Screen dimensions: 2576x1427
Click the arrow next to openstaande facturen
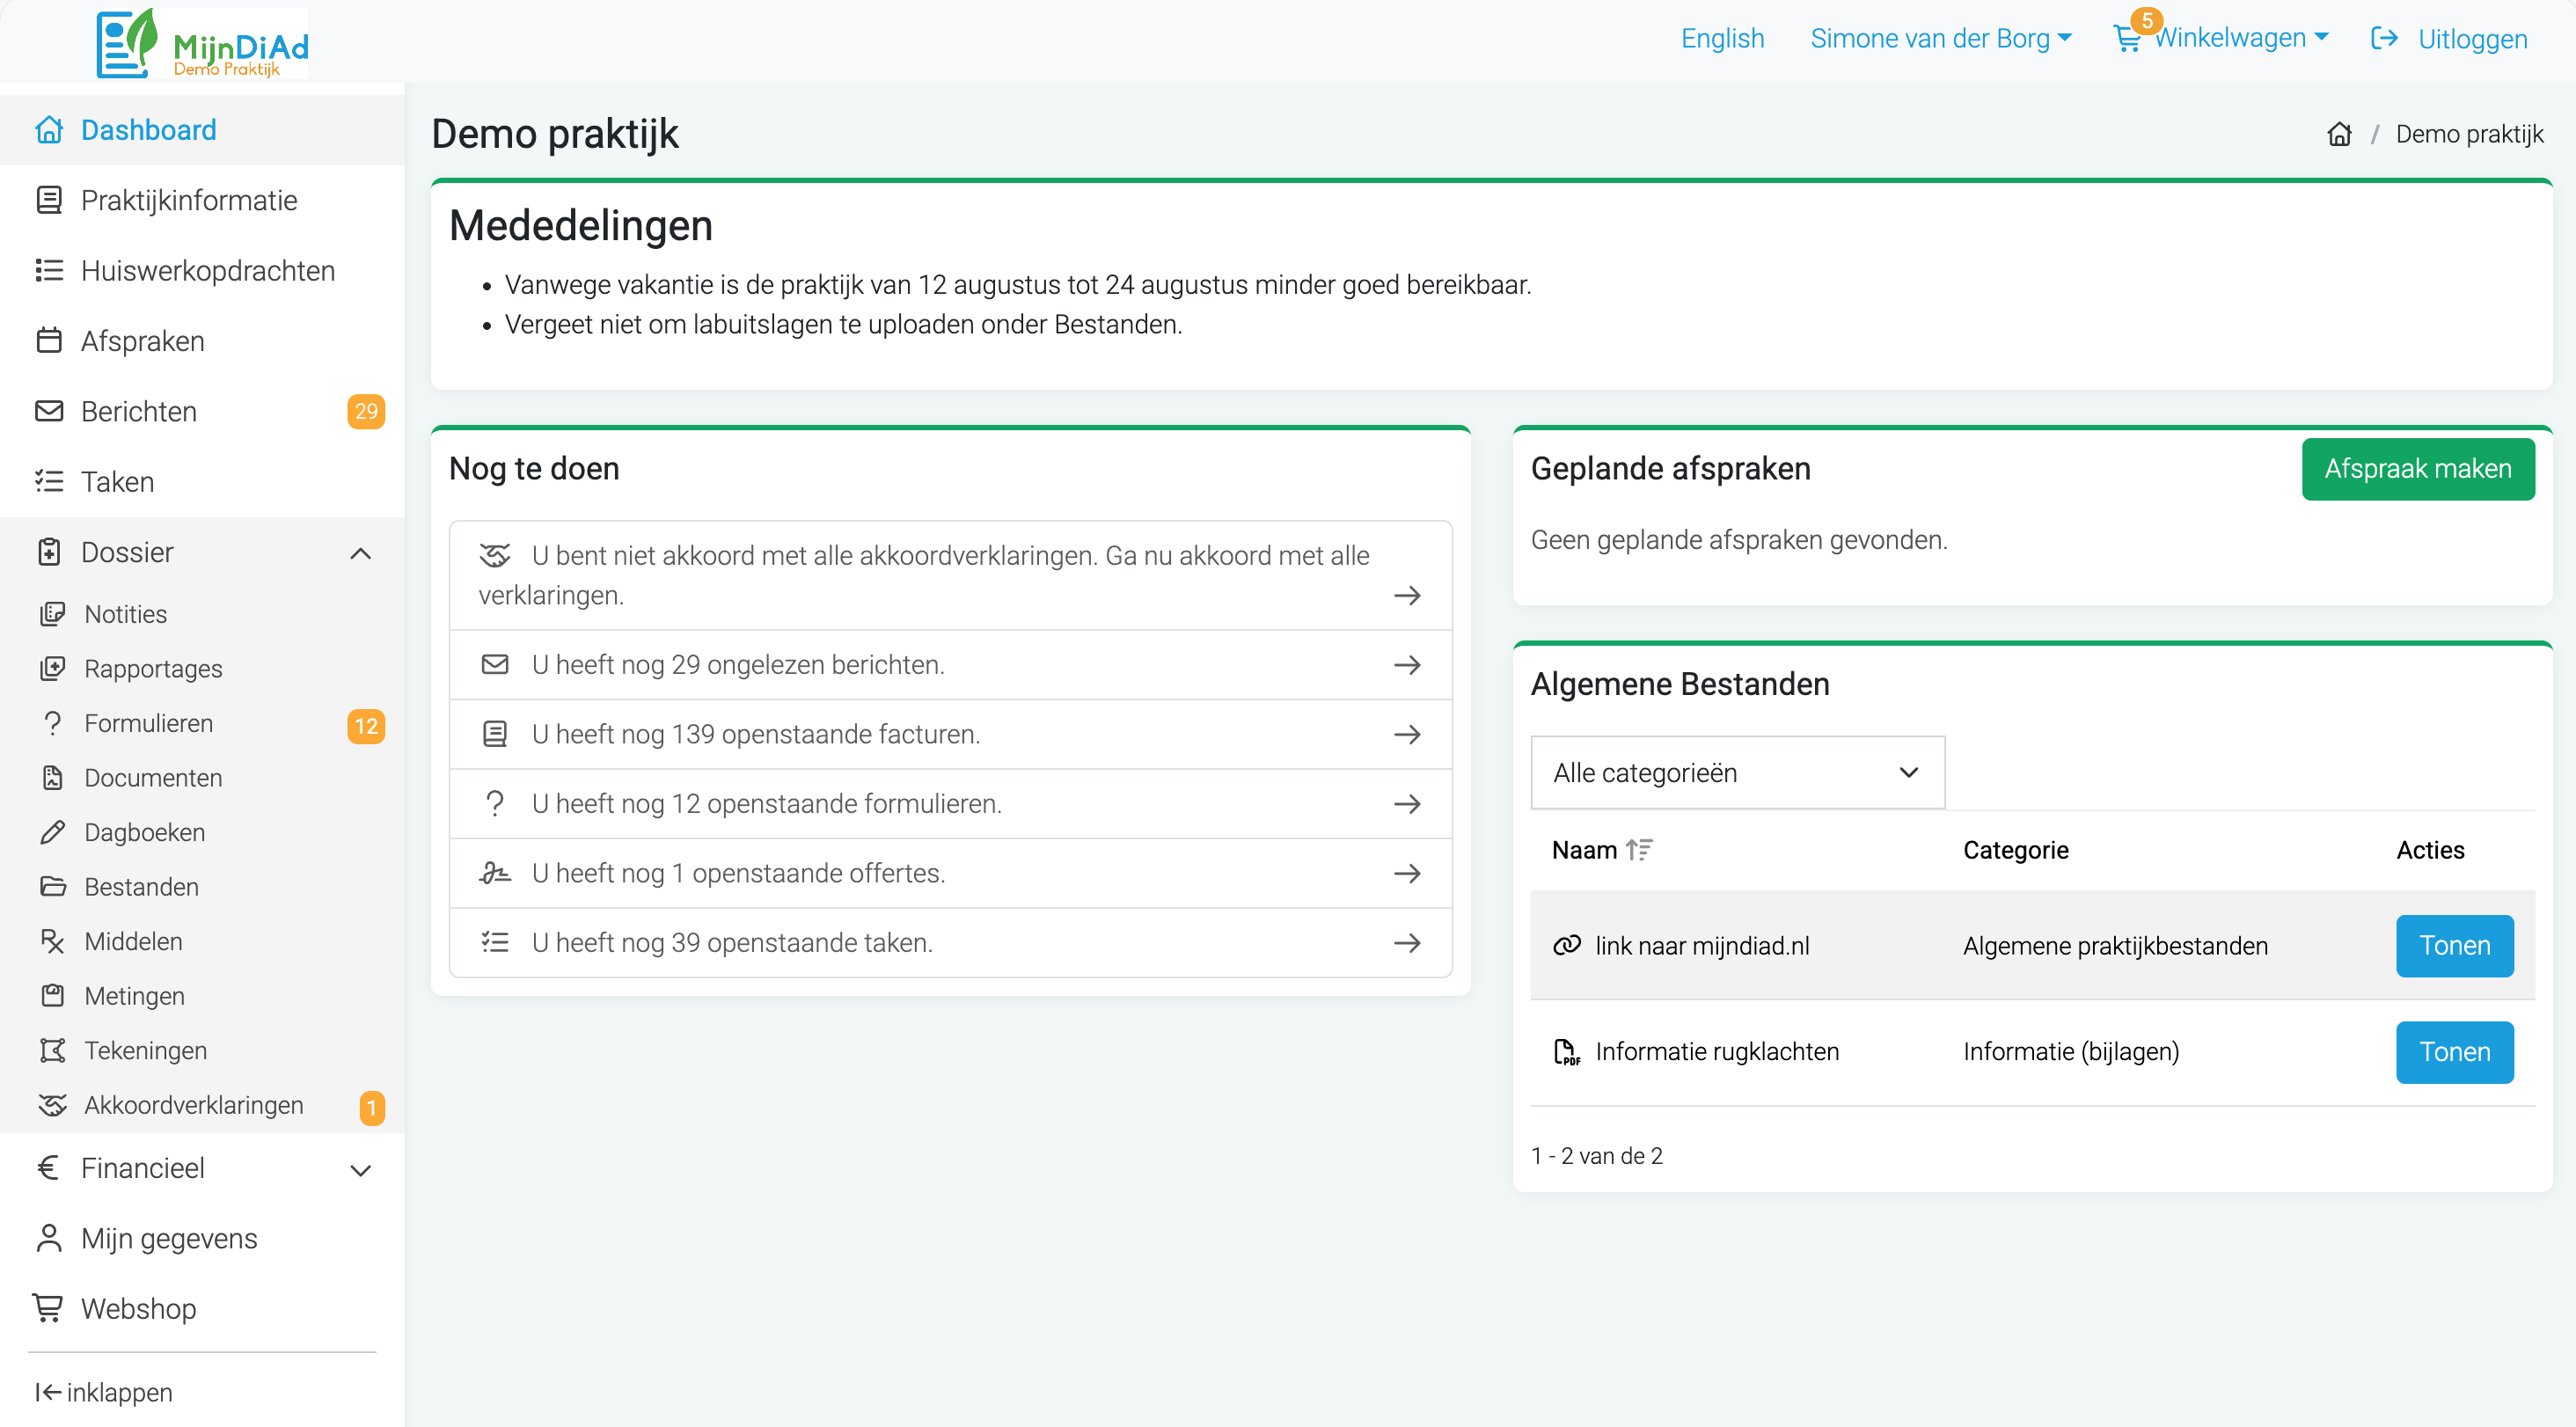click(1407, 734)
